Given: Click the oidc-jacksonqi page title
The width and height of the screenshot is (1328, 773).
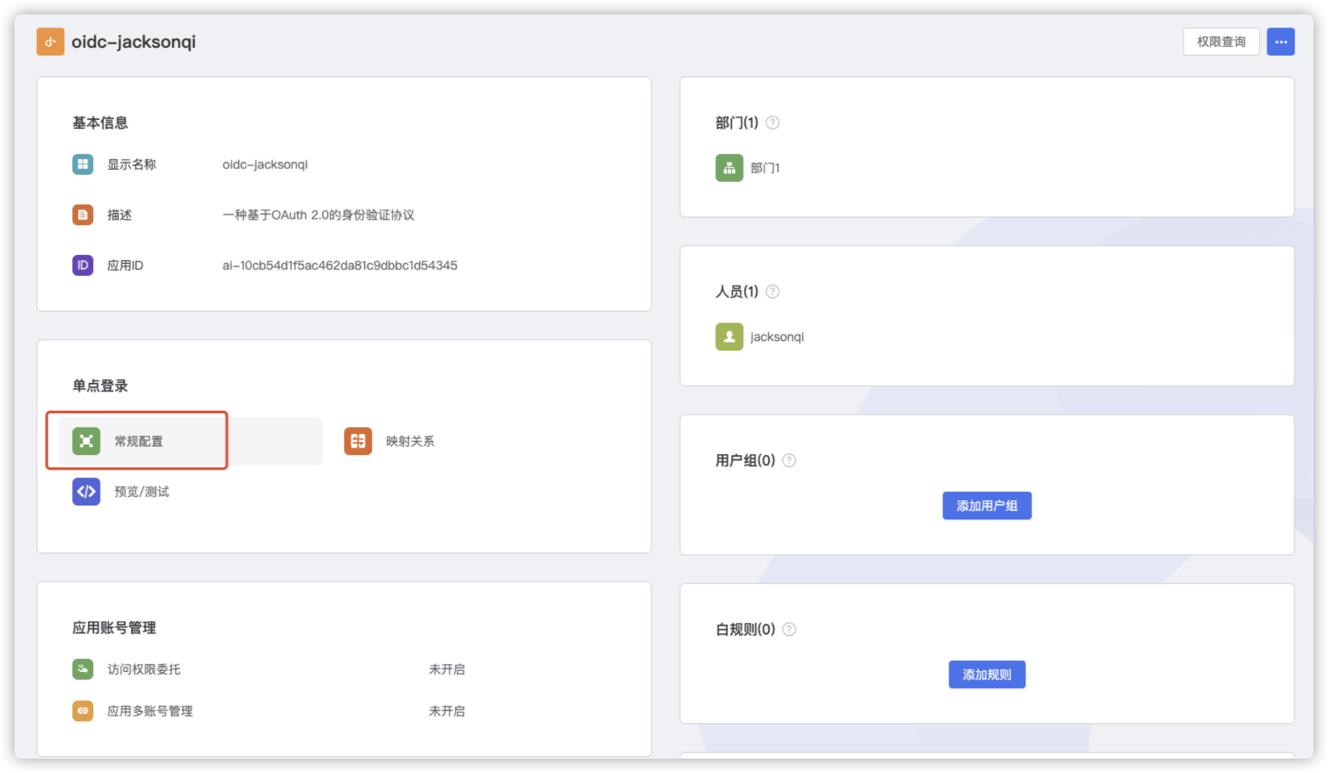Looking at the screenshot, I should [x=134, y=42].
